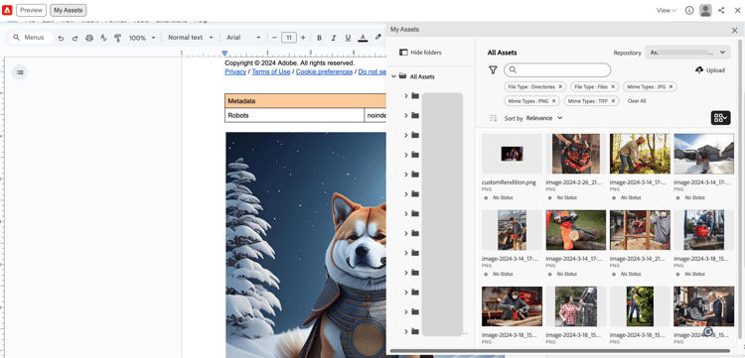Select the paint format roller icon
Viewport: 745px width, 358px height.
tap(118, 38)
